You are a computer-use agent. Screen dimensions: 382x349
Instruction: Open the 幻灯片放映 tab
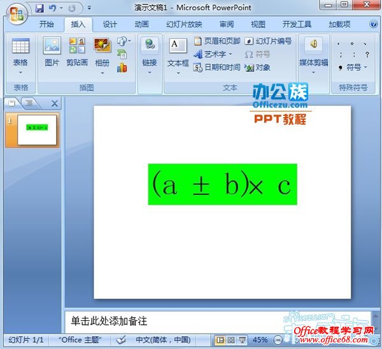[184, 24]
